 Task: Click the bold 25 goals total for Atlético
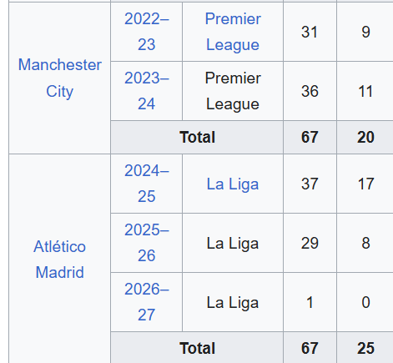(365, 348)
